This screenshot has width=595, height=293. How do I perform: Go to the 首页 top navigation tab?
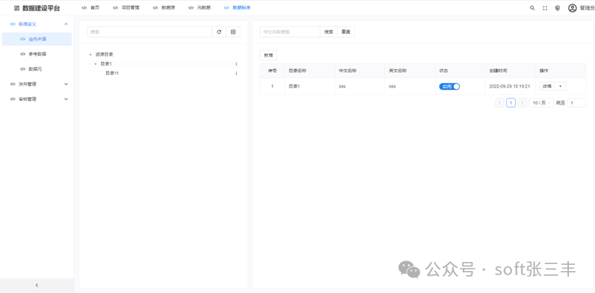91,8
